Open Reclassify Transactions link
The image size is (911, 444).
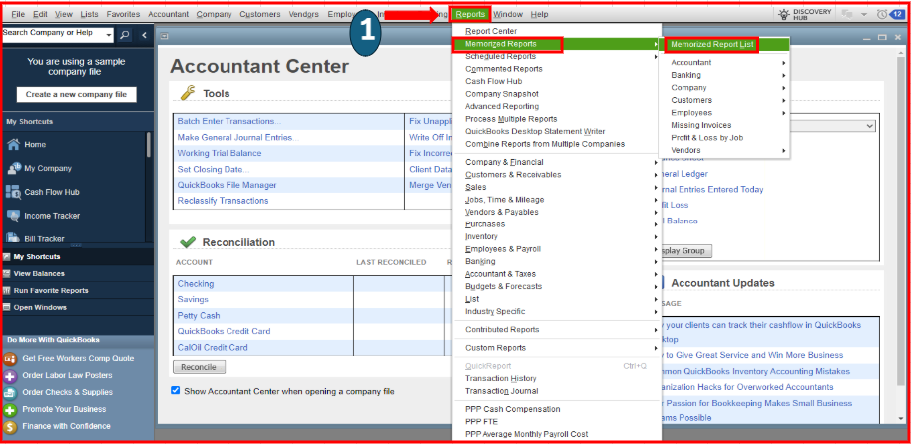pyautogui.click(x=224, y=200)
